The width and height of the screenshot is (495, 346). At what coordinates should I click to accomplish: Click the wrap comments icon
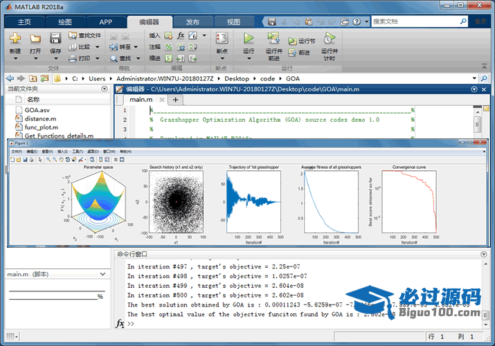click(192, 47)
